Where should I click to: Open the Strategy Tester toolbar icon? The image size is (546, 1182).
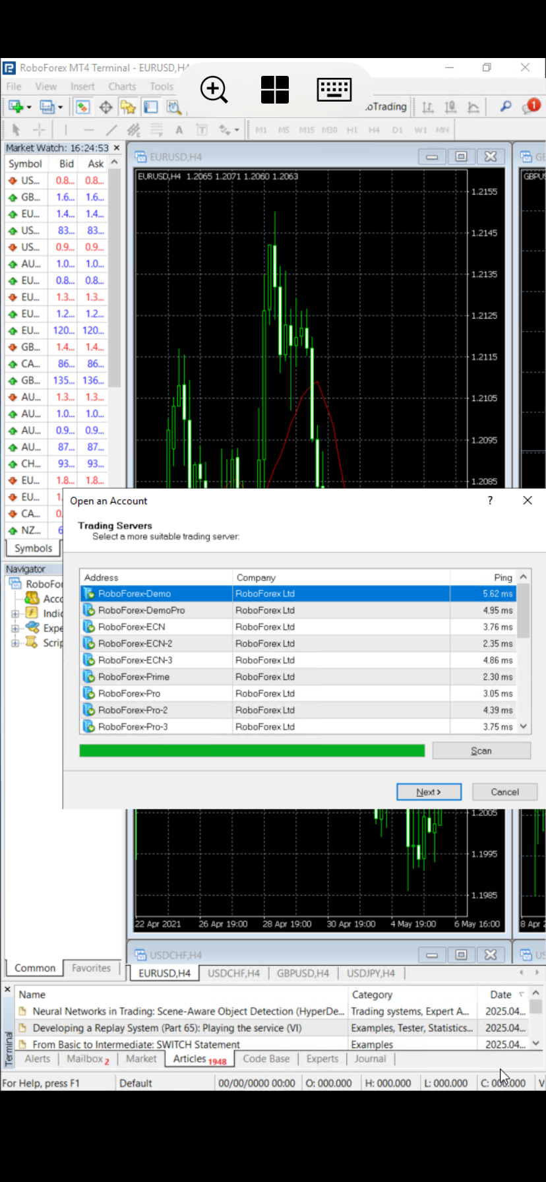173,107
